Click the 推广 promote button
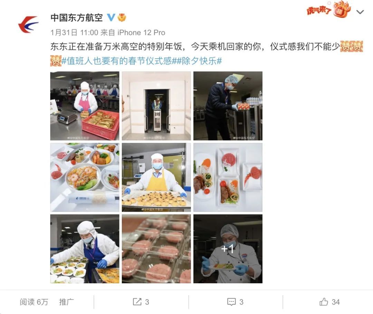 coord(66,302)
